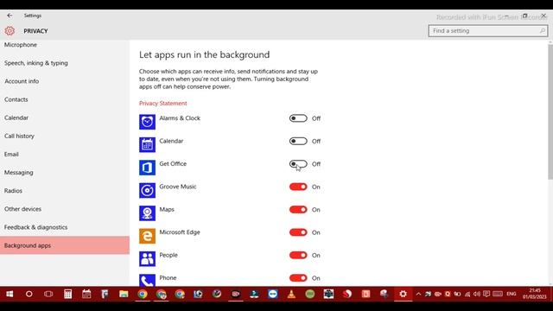Image resolution: width=553 pixels, height=311 pixels.
Task: Click the Groove Music label
Action: 178,187
